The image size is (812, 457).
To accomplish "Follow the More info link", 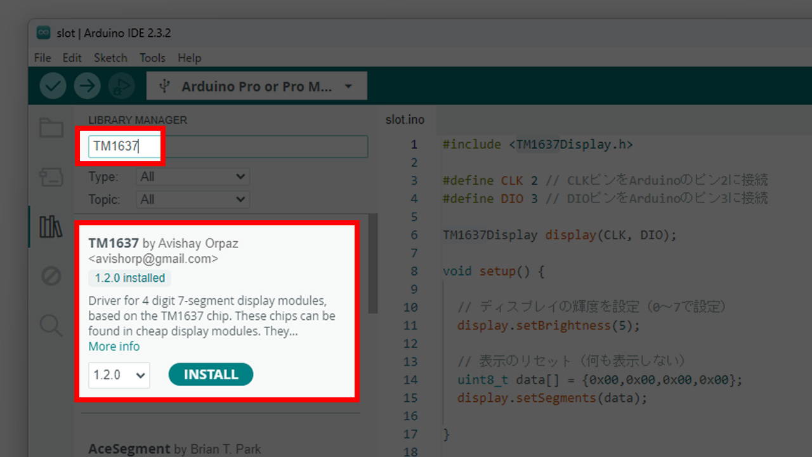I will pyautogui.click(x=114, y=347).
